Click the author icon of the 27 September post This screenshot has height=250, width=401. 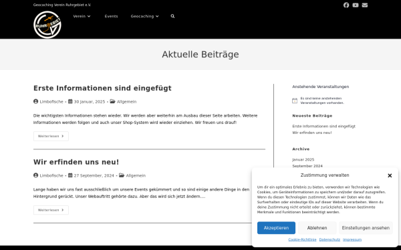(35, 175)
